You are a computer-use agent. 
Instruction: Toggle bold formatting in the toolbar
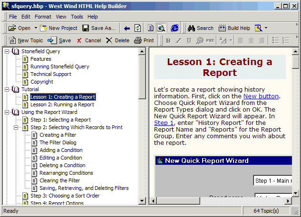click(x=168, y=40)
